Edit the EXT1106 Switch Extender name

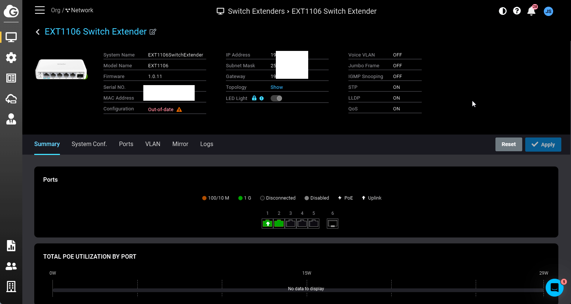tap(153, 32)
